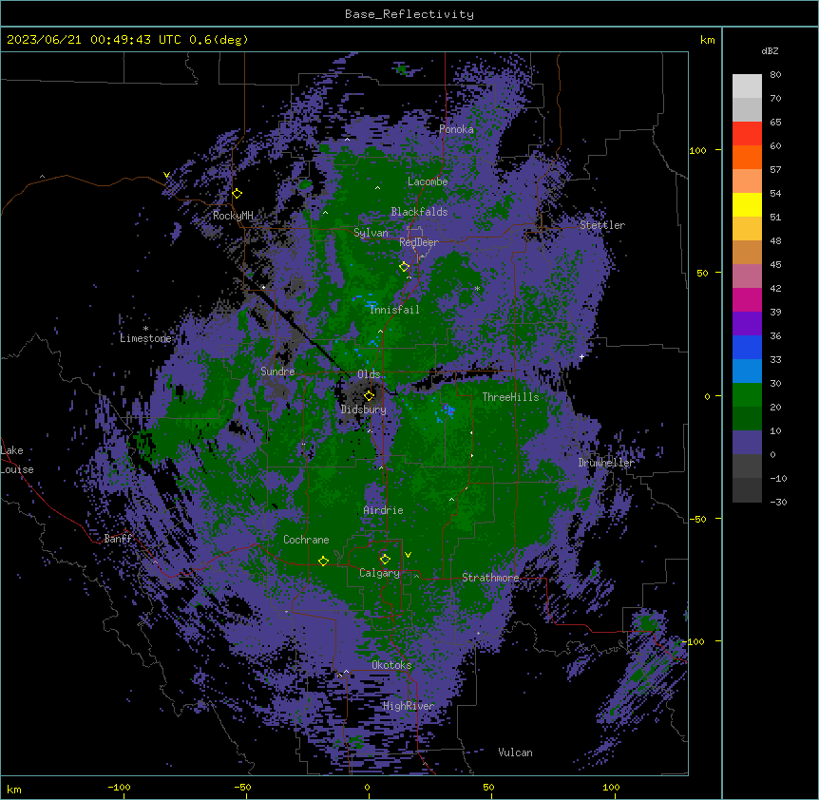The width and height of the screenshot is (819, 800).
Task: Click the Drumheller label
Action: pyautogui.click(x=606, y=463)
